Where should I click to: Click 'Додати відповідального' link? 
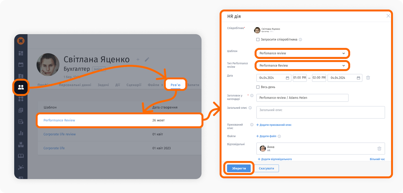(x=275, y=159)
